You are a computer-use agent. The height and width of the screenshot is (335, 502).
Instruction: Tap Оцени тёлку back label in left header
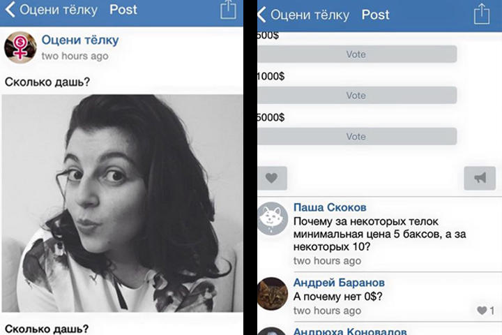[59, 10]
